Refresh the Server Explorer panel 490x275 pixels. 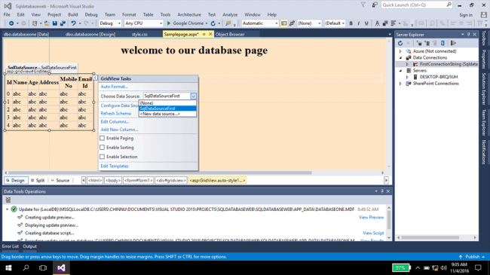400,43
